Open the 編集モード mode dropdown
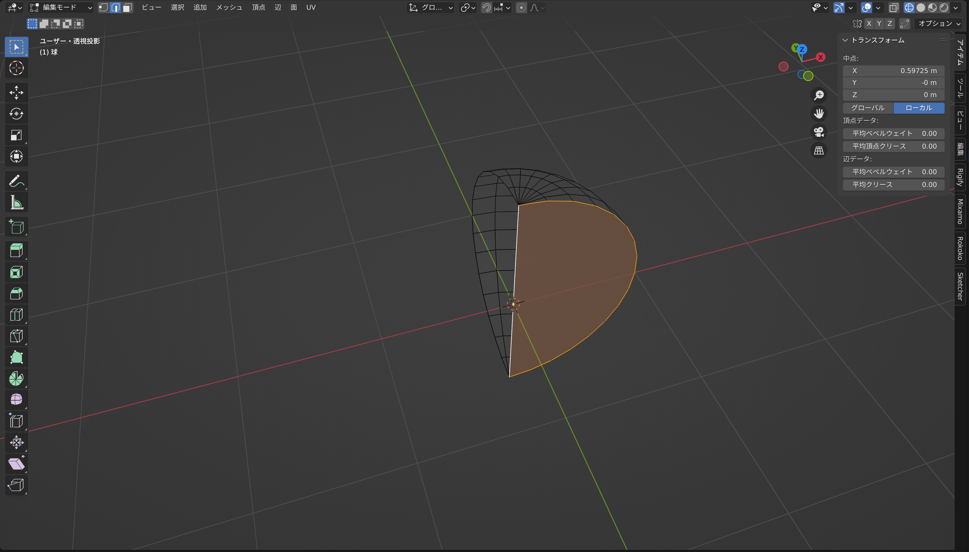 61,7
